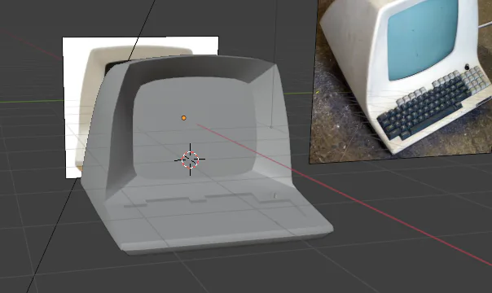The image size is (492, 293).
Task: Select the orange object origin dot
Action: coord(184,118)
